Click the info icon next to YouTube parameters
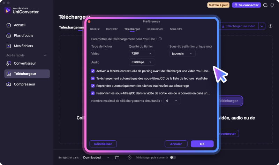This screenshot has height=165, width=279. point(160,39)
